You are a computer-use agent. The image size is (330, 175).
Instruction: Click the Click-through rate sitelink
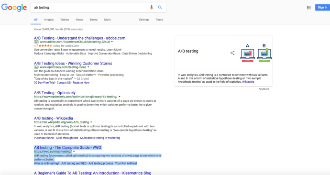tap(67, 138)
